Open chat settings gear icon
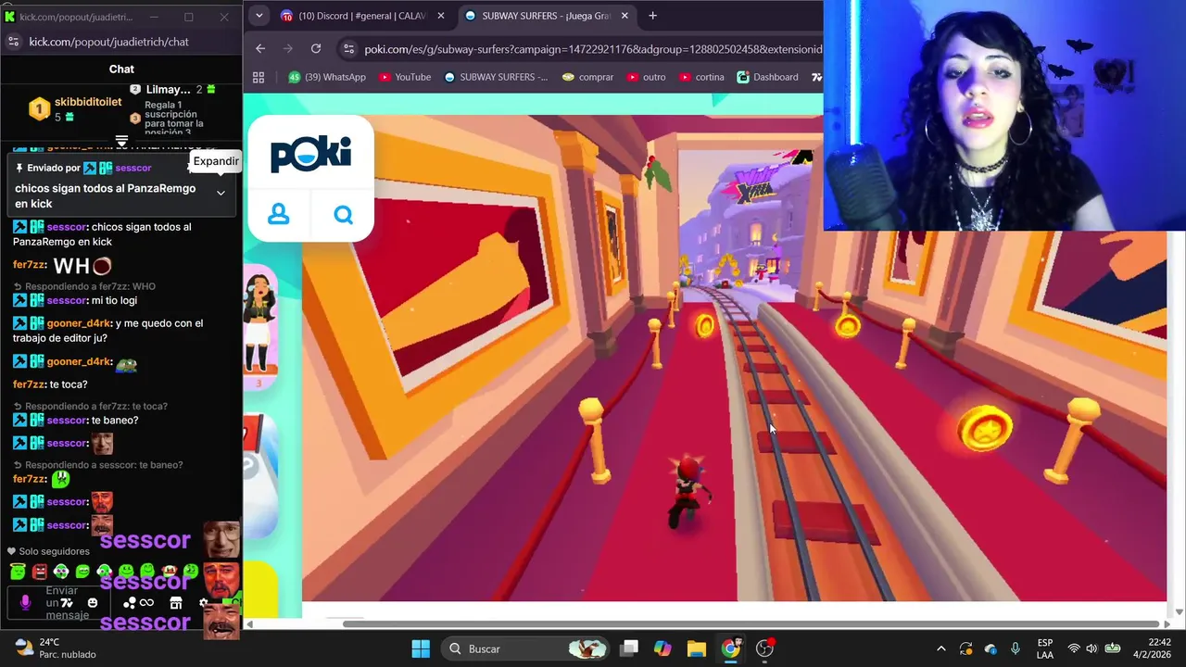The image size is (1186, 667). tap(203, 603)
